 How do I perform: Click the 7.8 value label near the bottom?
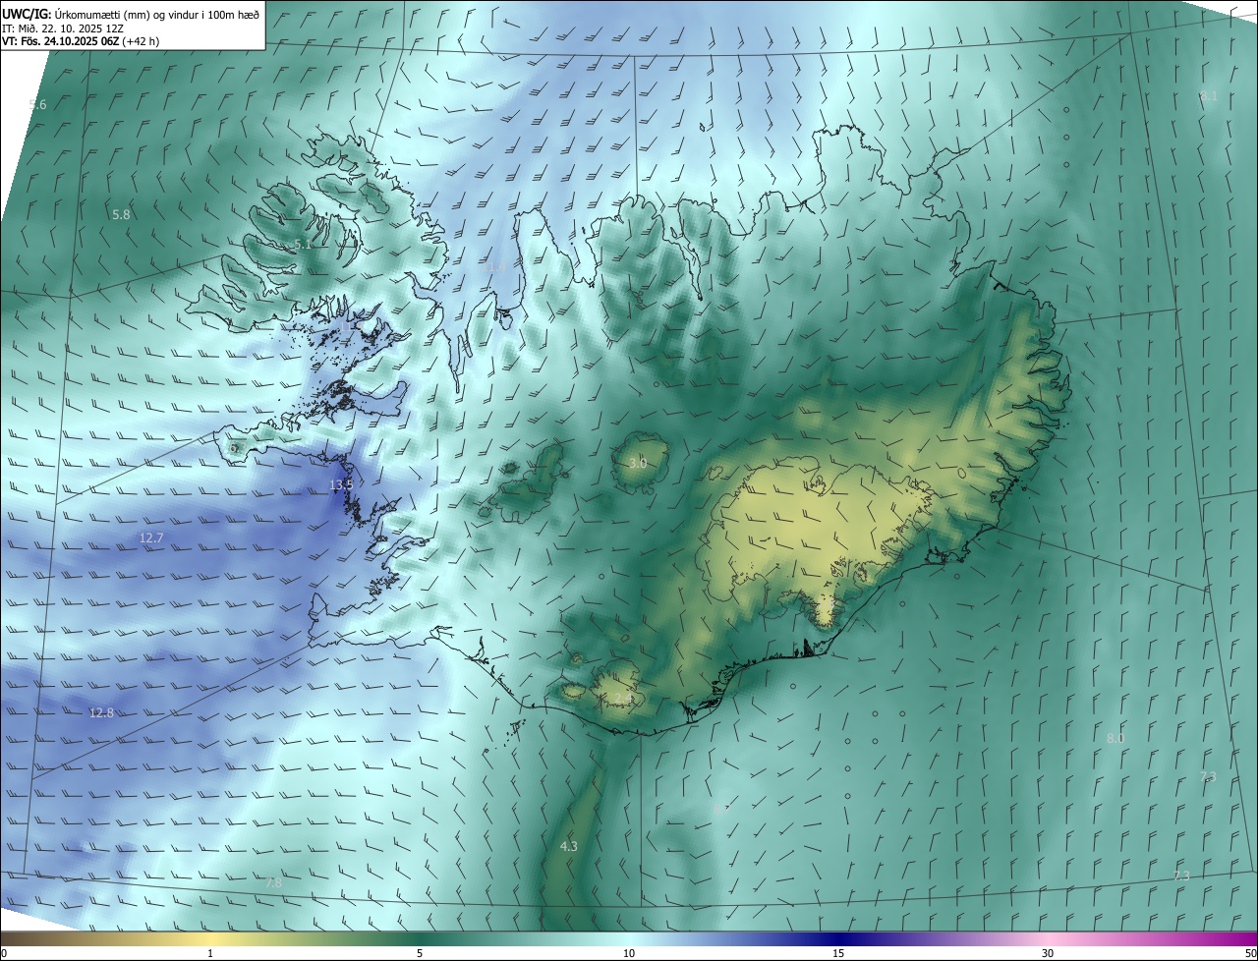click(273, 883)
